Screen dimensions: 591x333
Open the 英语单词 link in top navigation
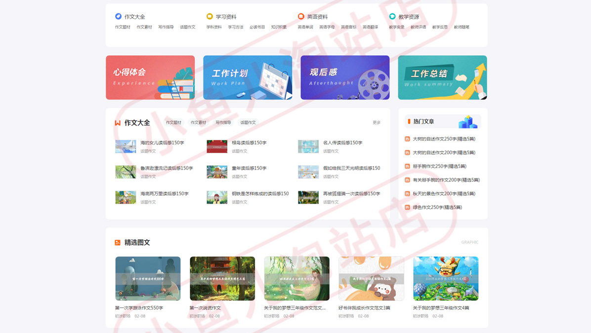[x=305, y=27]
